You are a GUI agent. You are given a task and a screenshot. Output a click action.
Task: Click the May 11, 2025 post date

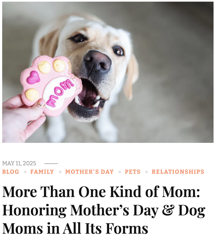point(19,163)
